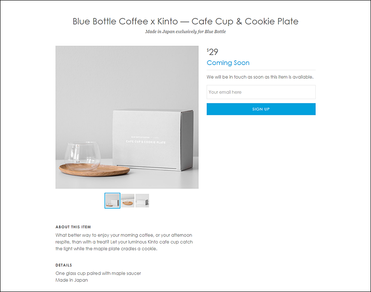Click the 'Cafe Cup & Cookie Plate' box lettering

146,142
